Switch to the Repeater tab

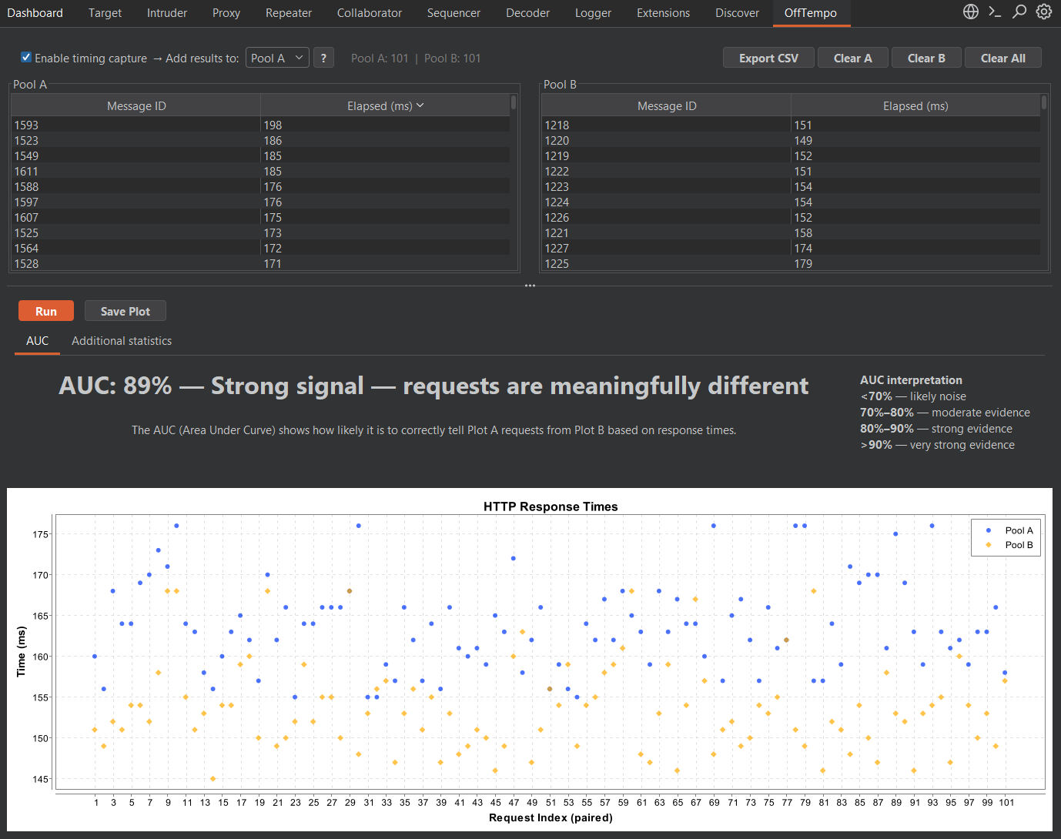point(288,12)
